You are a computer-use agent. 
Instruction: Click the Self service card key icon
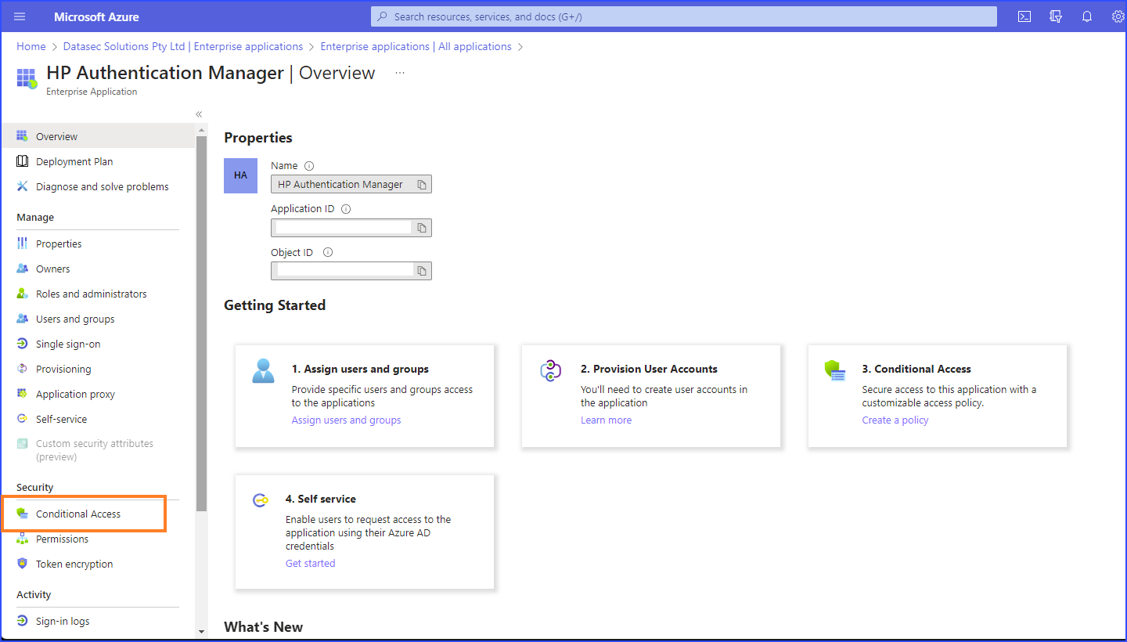(x=261, y=500)
